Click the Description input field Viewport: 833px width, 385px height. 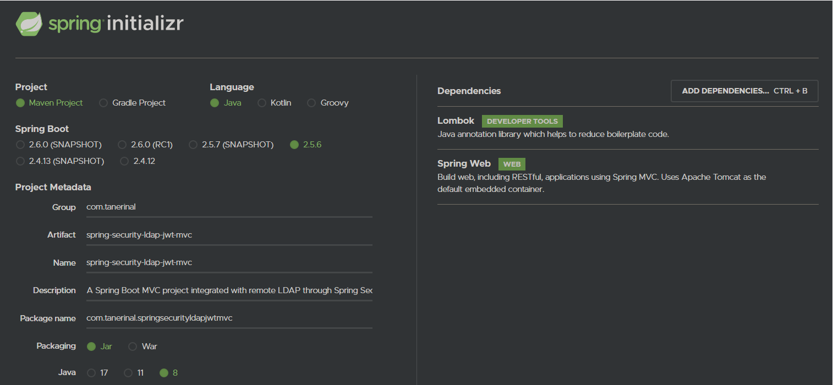(220, 290)
